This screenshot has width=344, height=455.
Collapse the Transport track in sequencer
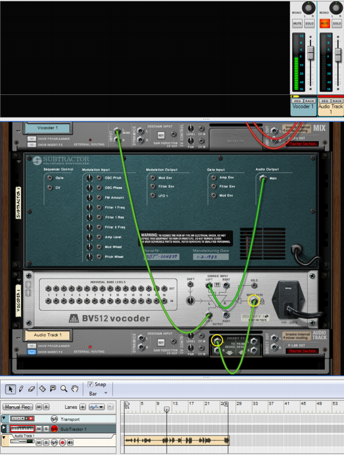[4, 419]
